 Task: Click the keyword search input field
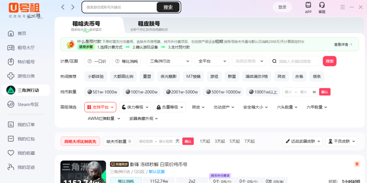295,61
